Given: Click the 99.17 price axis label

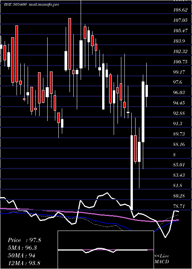Looking at the screenshot, I should (x=179, y=72).
